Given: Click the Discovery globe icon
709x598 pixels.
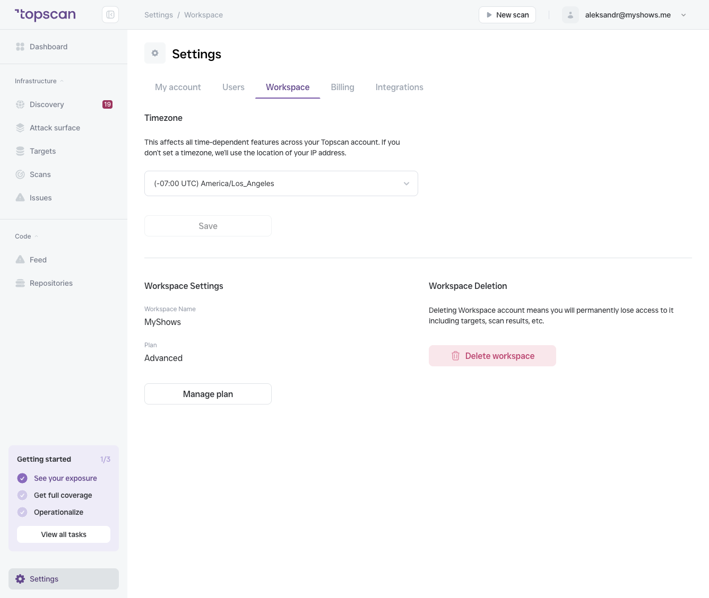Looking at the screenshot, I should [x=20, y=104].
